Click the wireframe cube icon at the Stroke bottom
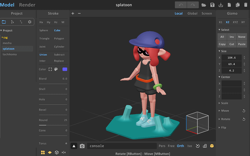Image resolution: width=250 pixels, height=156 pixels. [57, 152]
